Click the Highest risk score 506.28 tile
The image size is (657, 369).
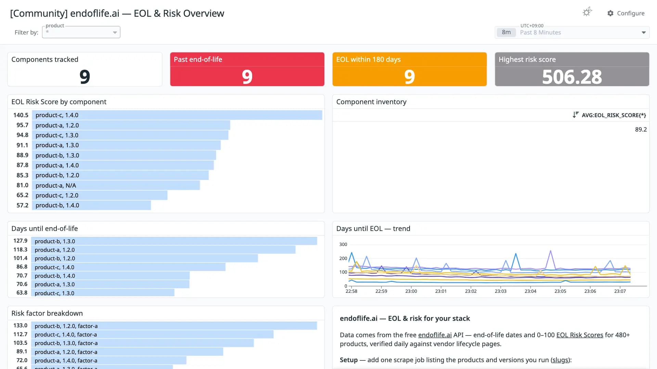572,69
